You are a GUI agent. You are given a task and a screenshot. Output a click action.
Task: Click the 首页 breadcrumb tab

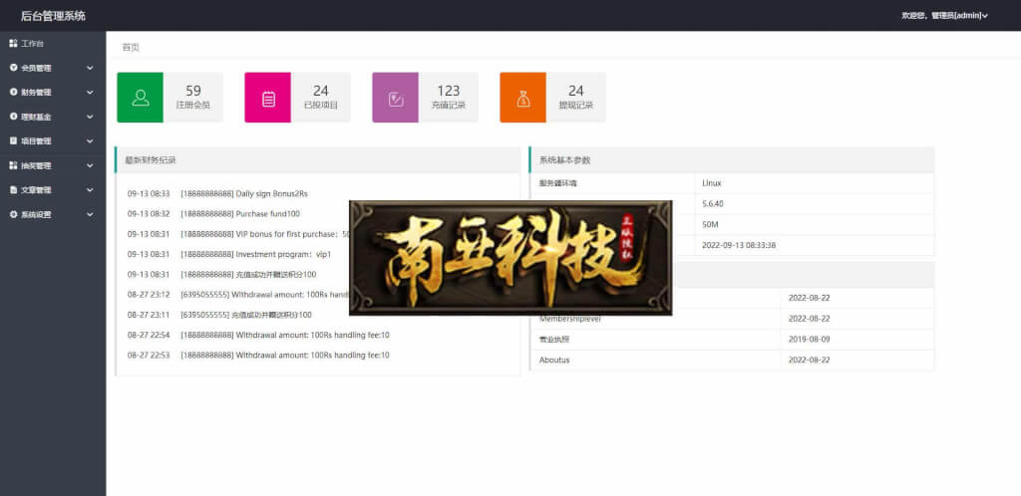[x=131, y=47]
